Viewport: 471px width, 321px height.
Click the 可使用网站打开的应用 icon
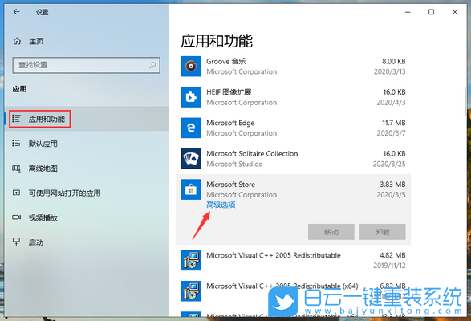pyautogui.click(x=16, y=193)
